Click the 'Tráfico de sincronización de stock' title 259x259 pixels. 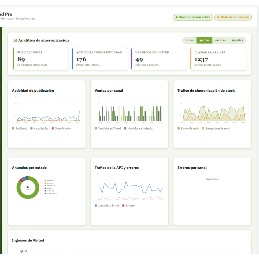(206, 91)
